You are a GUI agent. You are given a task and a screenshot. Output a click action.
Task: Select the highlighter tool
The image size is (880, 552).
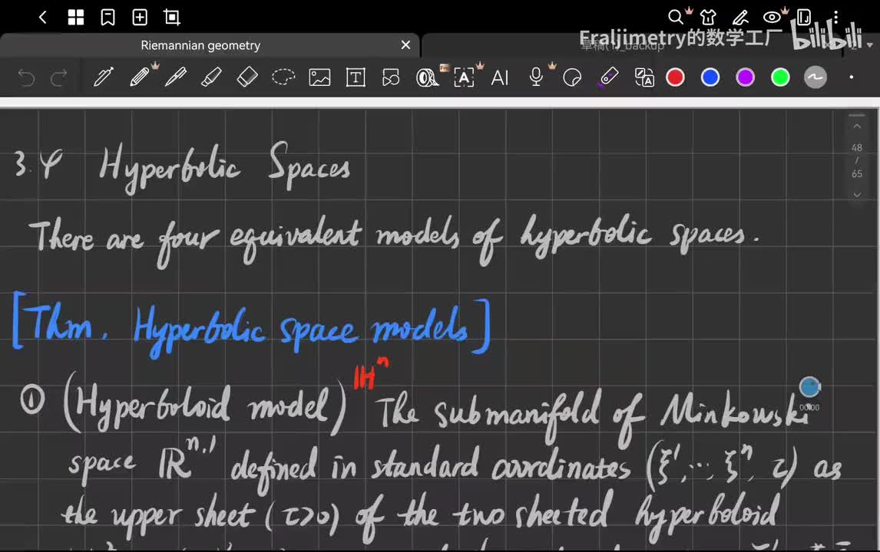point(211,77)
